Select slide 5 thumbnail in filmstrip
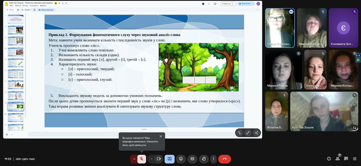 pyautogui.click(x=16, y=63)
